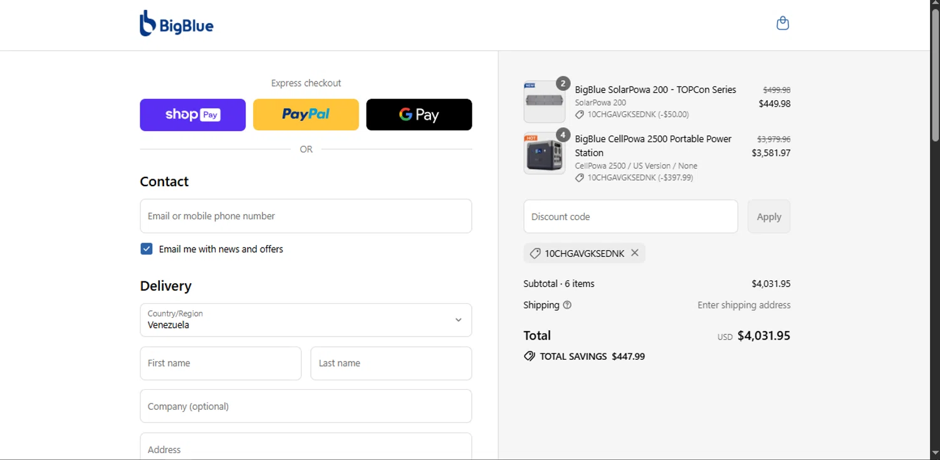The height and width of the screenshot is (460, 940).
Task: Uncheck Email me with news and offers
Action: coord(146,249)
